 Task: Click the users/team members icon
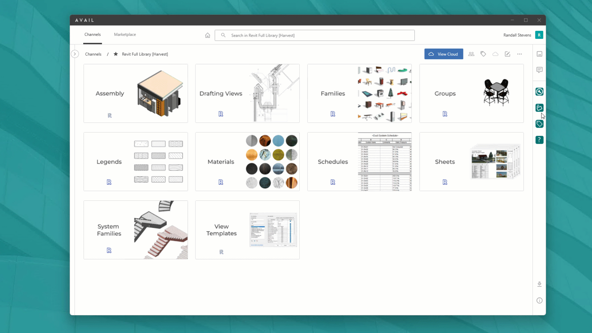471,54
